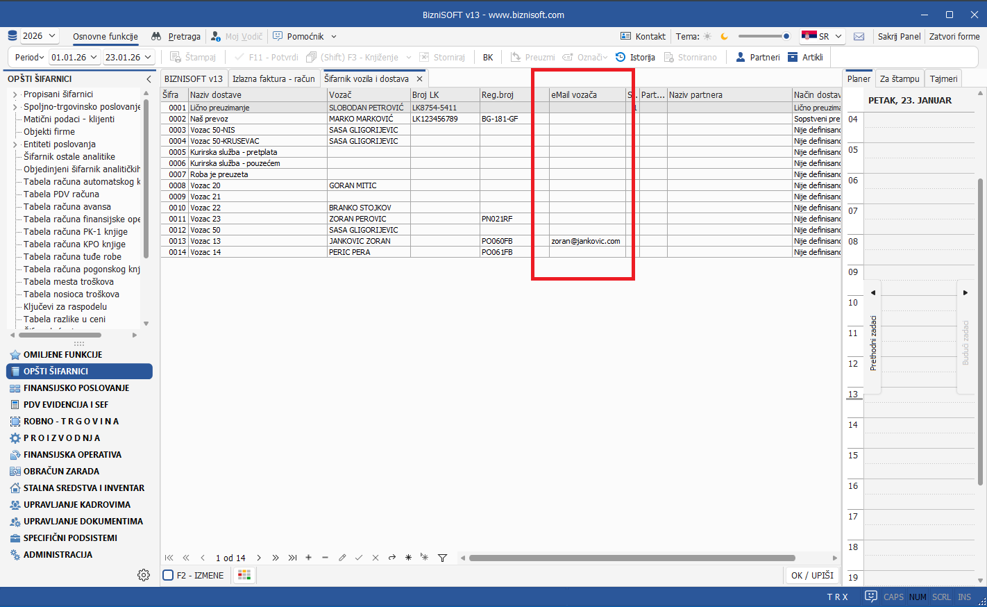Image resolution: width=987 pixels, height=607 pixels.
Task: Expand the Propisani šifarnici tree node
Action: point(15,94)
